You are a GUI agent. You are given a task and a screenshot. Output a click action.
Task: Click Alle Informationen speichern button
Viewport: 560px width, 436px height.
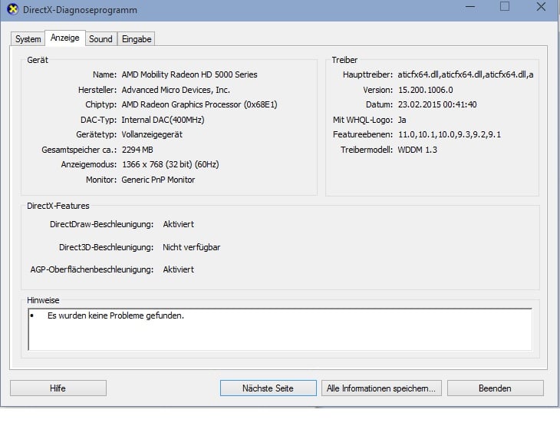click(x=381, y=388)
